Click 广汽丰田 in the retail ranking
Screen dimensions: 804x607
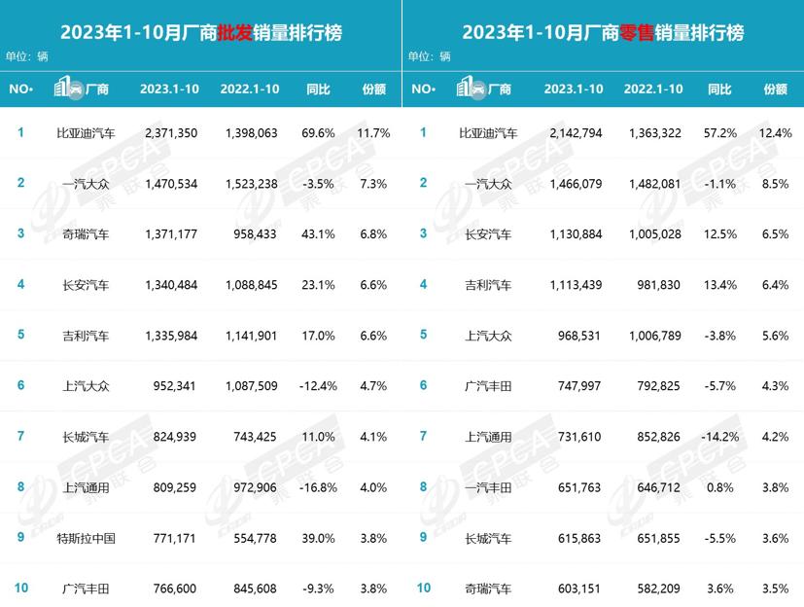(x=488, y=386)
